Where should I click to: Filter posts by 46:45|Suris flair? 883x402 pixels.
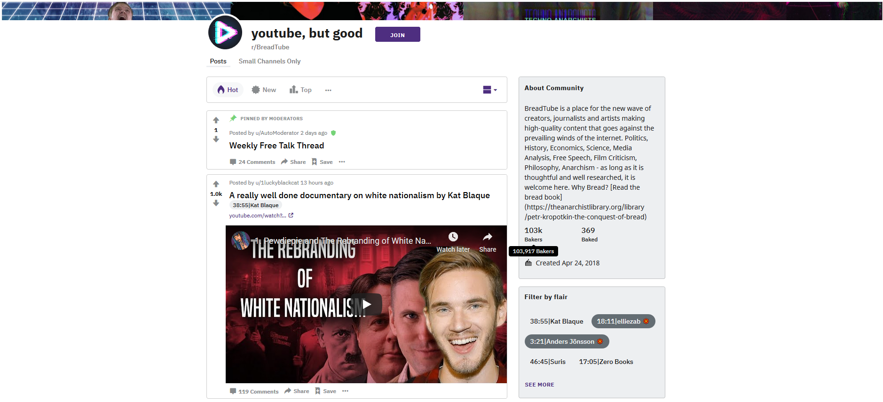548,362
